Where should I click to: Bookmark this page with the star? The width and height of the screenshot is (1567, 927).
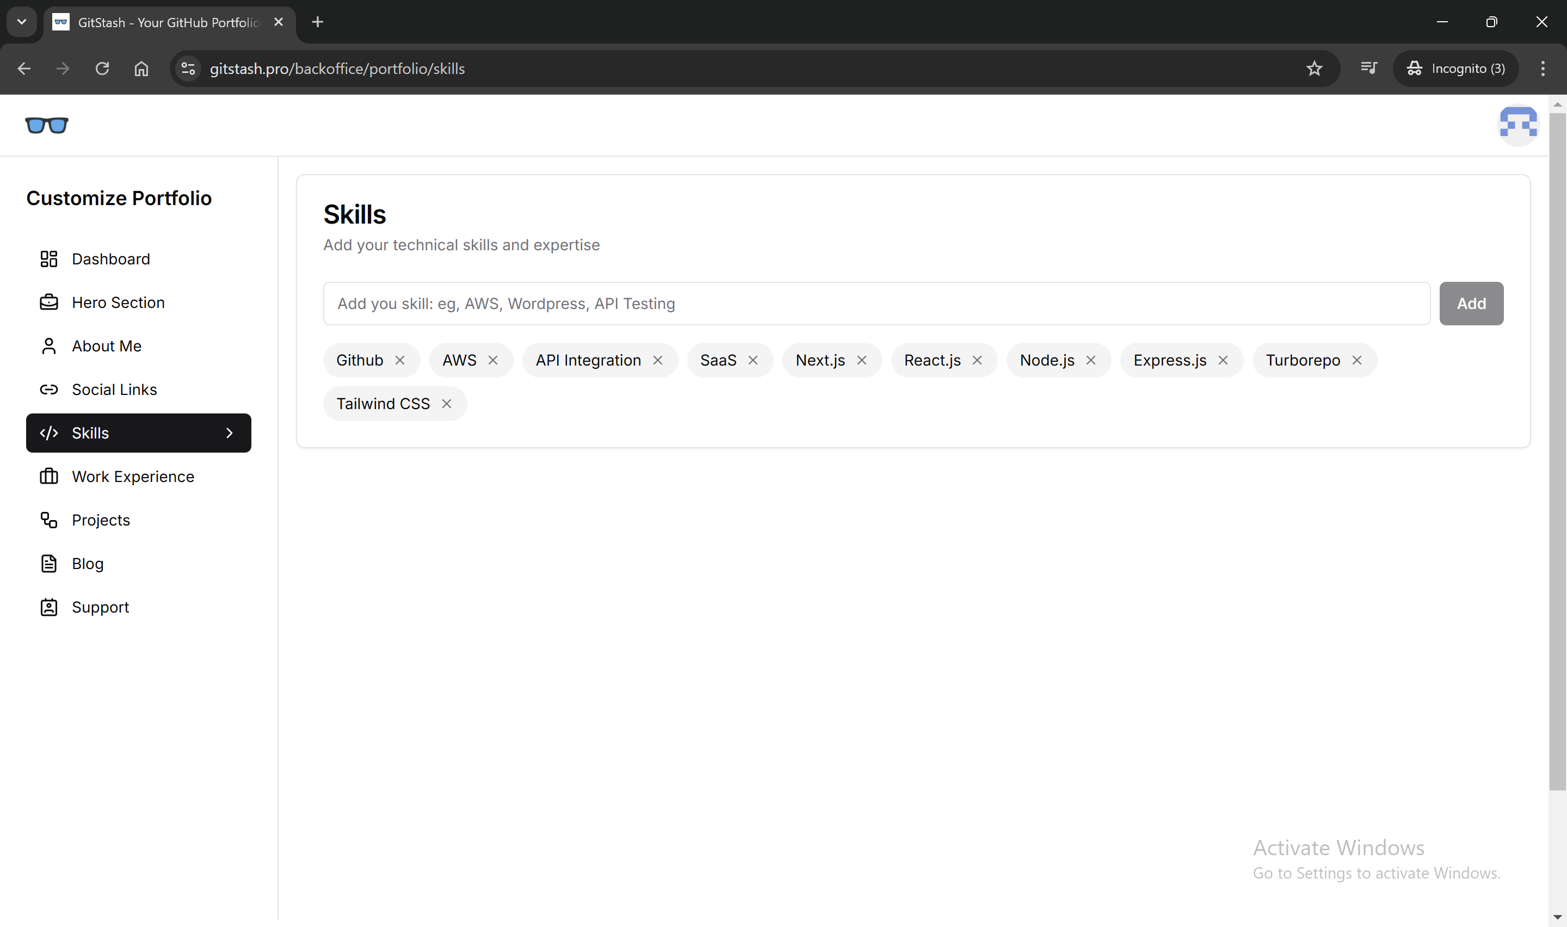coord(1315,69)
